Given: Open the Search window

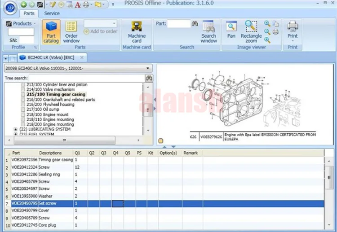Looking at the screenshot, I should pyautogui.click(x=208, y=32).
